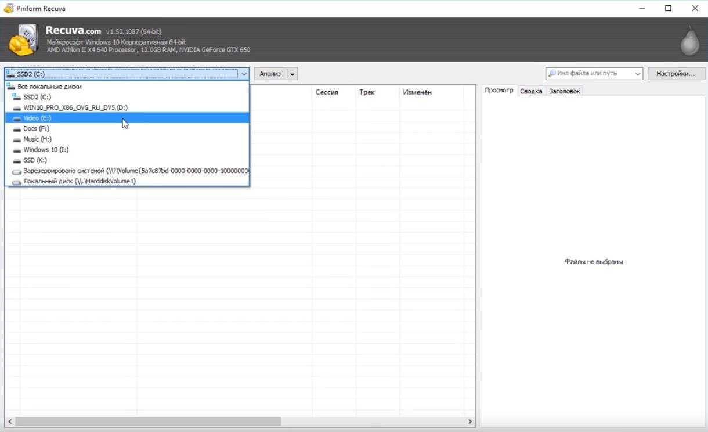Choose Music (H:) drive entry
Screen dimensions: 708x432
127,139
